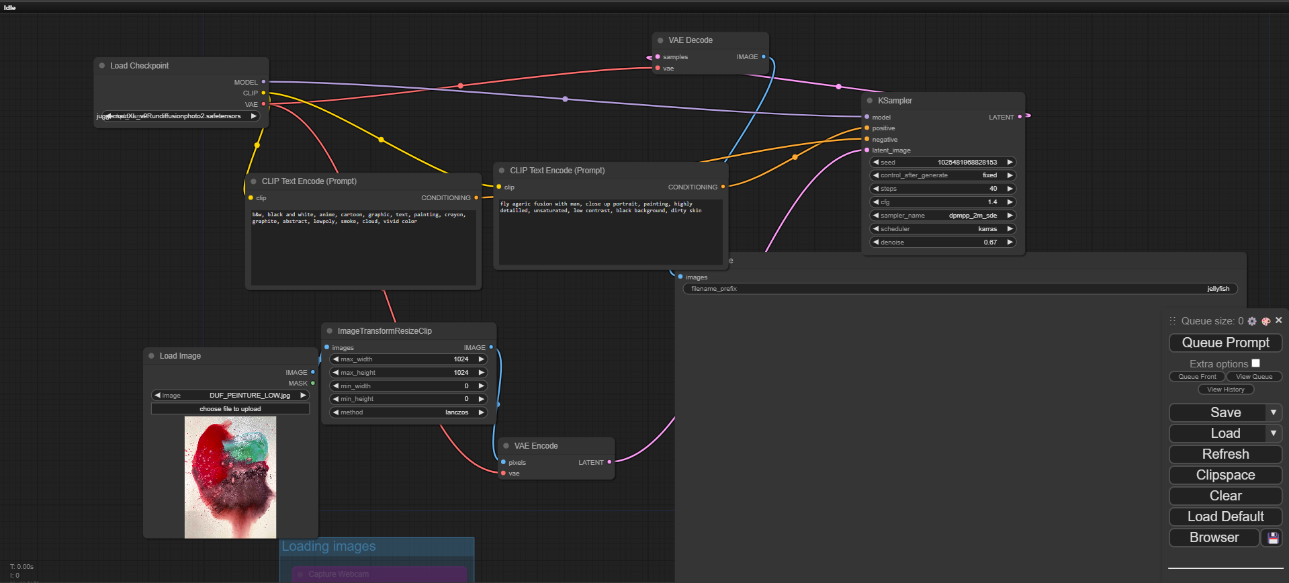
Task: Click the Queue Prompt button
Action: pyautogui.click(x=1225, y=343)
